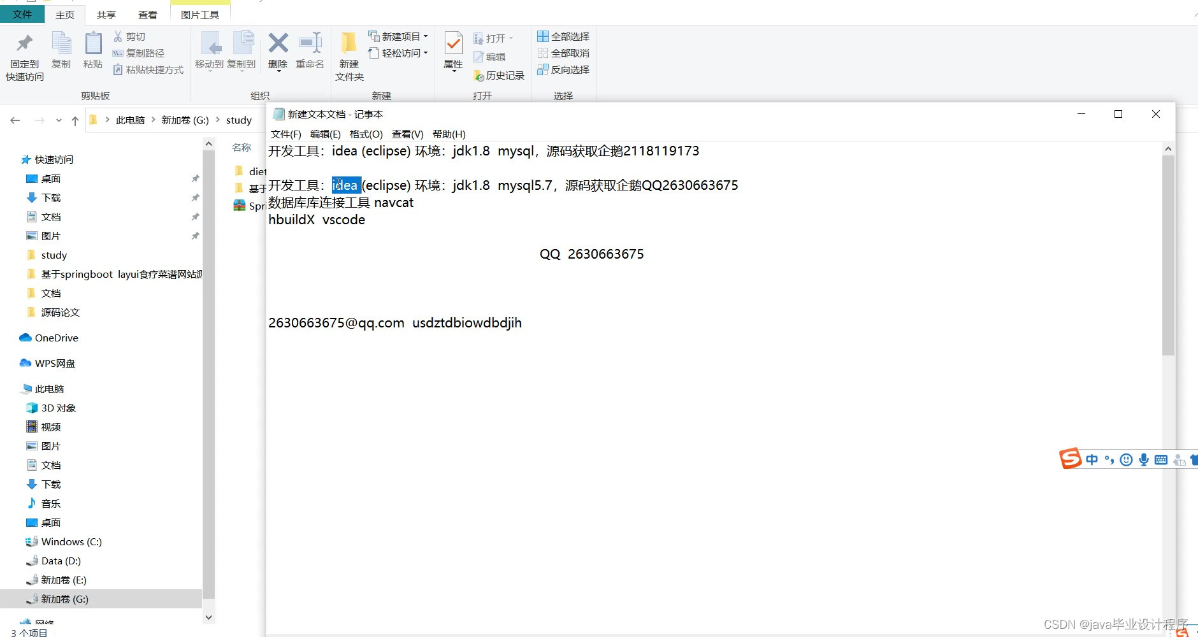Pin to Quick access in Explorer ribbon

25,57
